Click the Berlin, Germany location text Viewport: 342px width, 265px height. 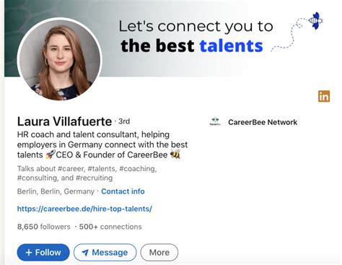click(x=56, y=191)
